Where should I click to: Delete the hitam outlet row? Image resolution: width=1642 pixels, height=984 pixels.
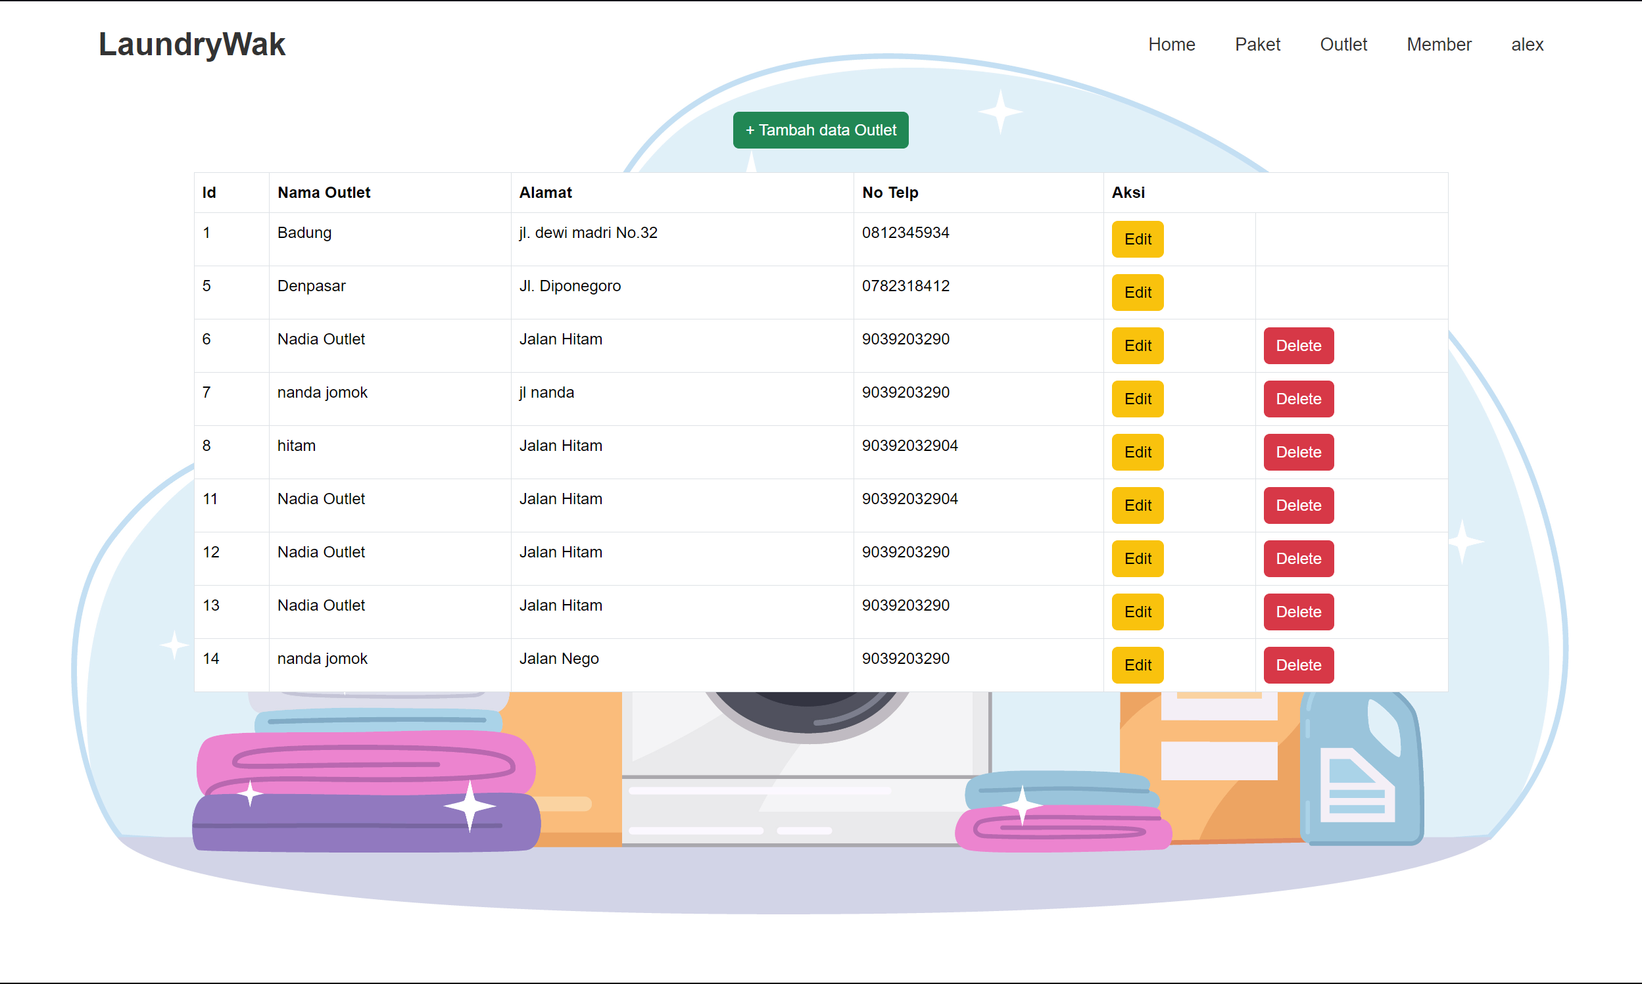pyautogui.click(x=1298, y=452)
